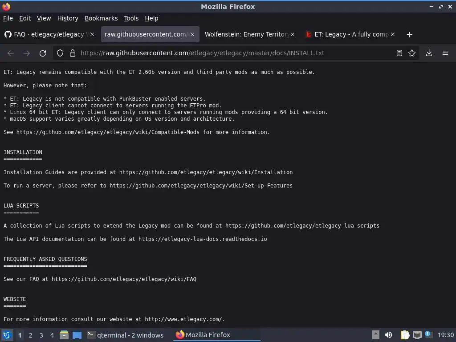Viewport: 456px width, 342px height.
Task: Click the INSTALLATION heading text
Action: point(23,152)
